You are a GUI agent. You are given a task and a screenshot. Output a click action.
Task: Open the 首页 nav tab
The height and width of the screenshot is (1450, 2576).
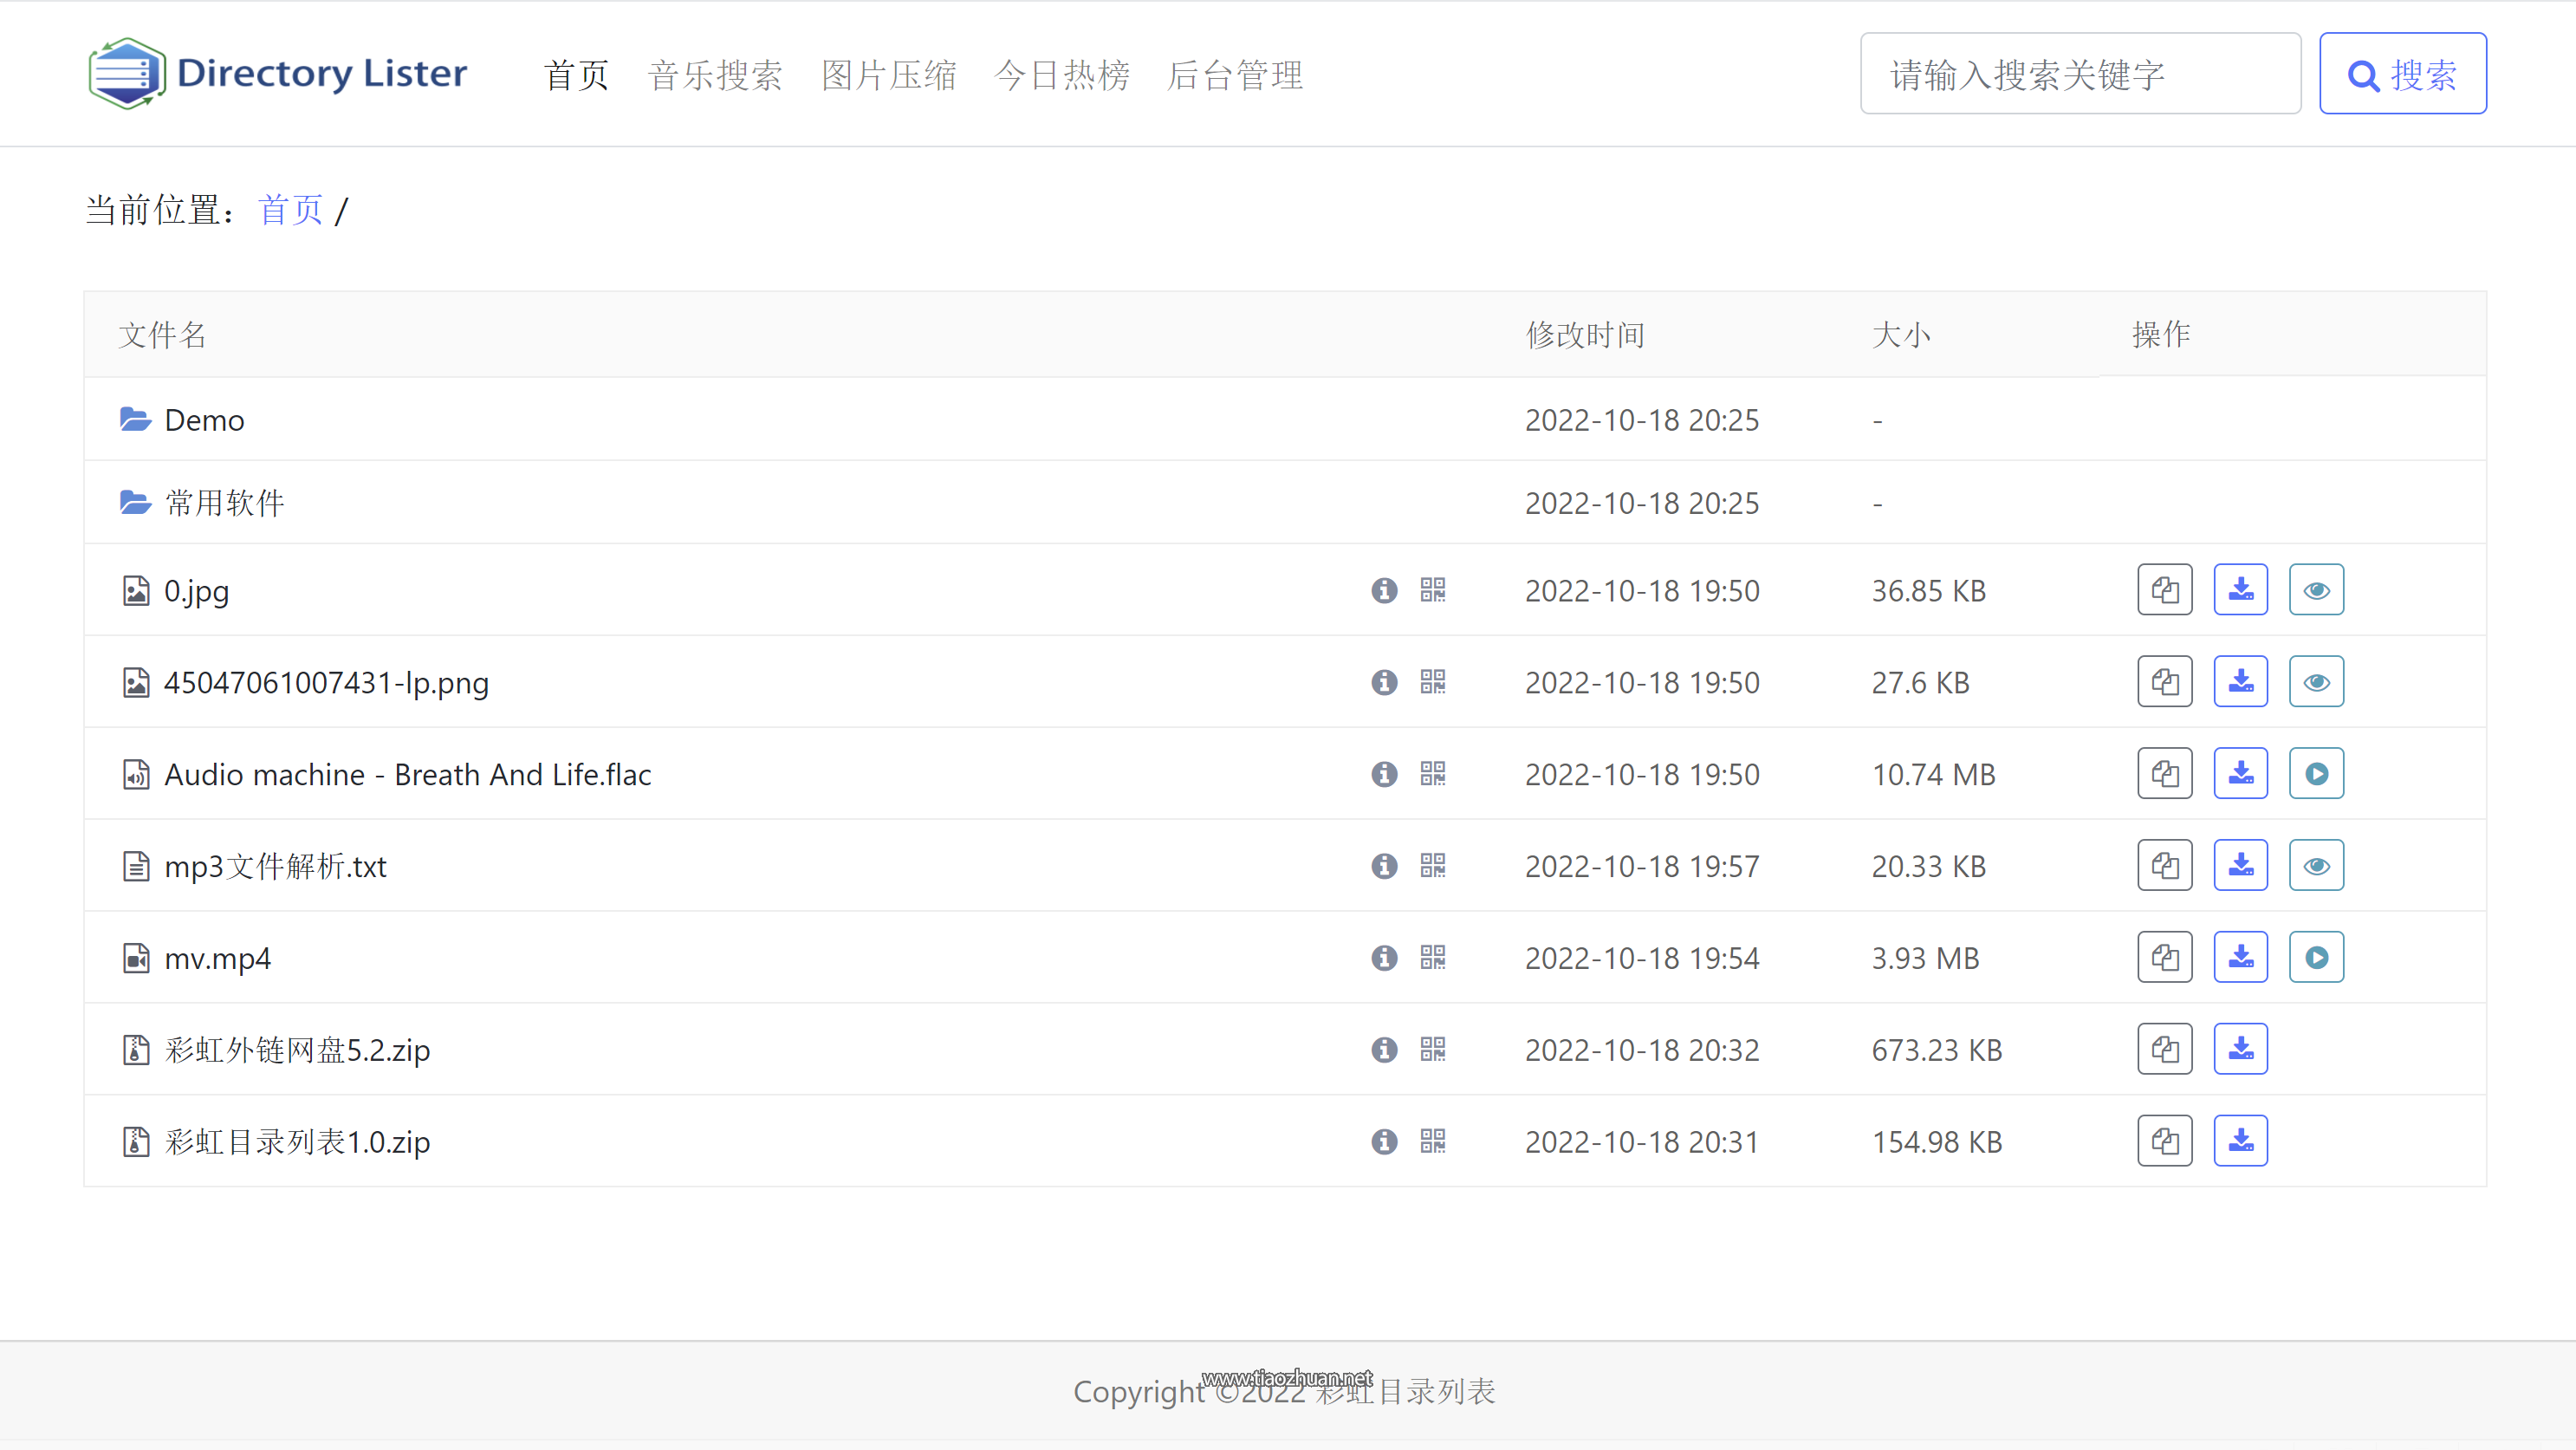pos(577,75)
